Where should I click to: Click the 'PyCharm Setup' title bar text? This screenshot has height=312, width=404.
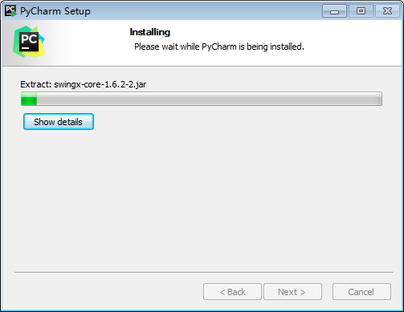(x=55, y=11)
